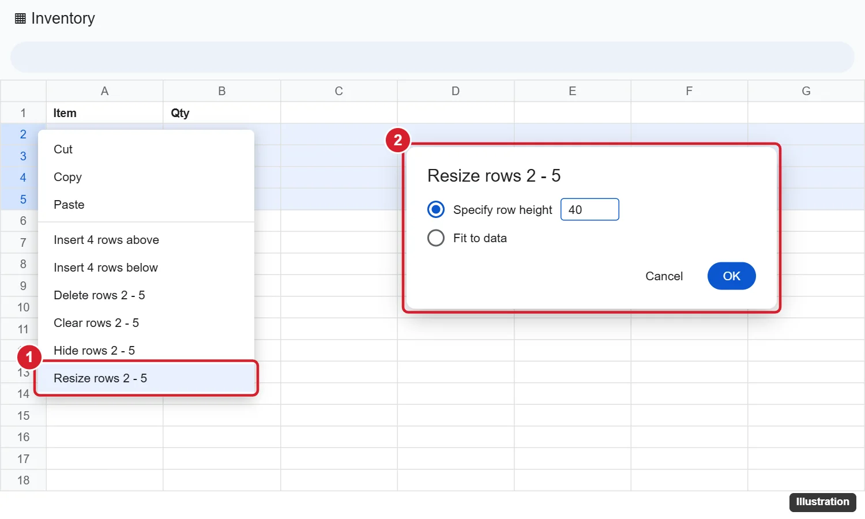865x519 pixels.
Task: Select row 11 header
Action: point(23,329)
